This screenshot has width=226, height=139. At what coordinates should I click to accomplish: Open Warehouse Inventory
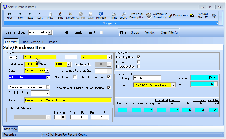pos(160,16)
